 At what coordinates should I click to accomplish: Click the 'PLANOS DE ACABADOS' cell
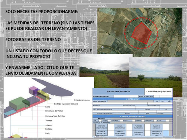157,127
